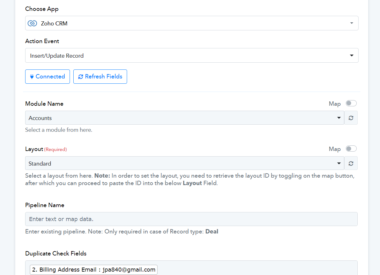380x275 pixels.
Task: Click the 'Choose App' label
Action: pyautogui.click(x=42, y=9)
